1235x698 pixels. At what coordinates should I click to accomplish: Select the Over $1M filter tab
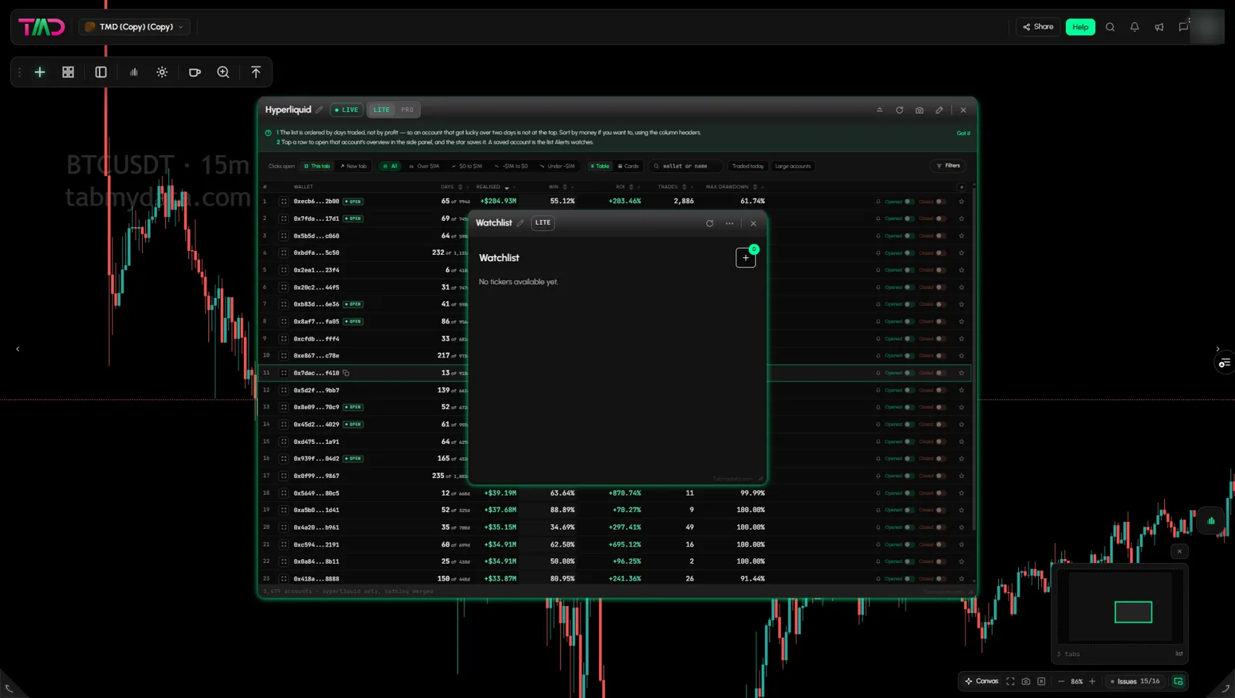(424, 166)
